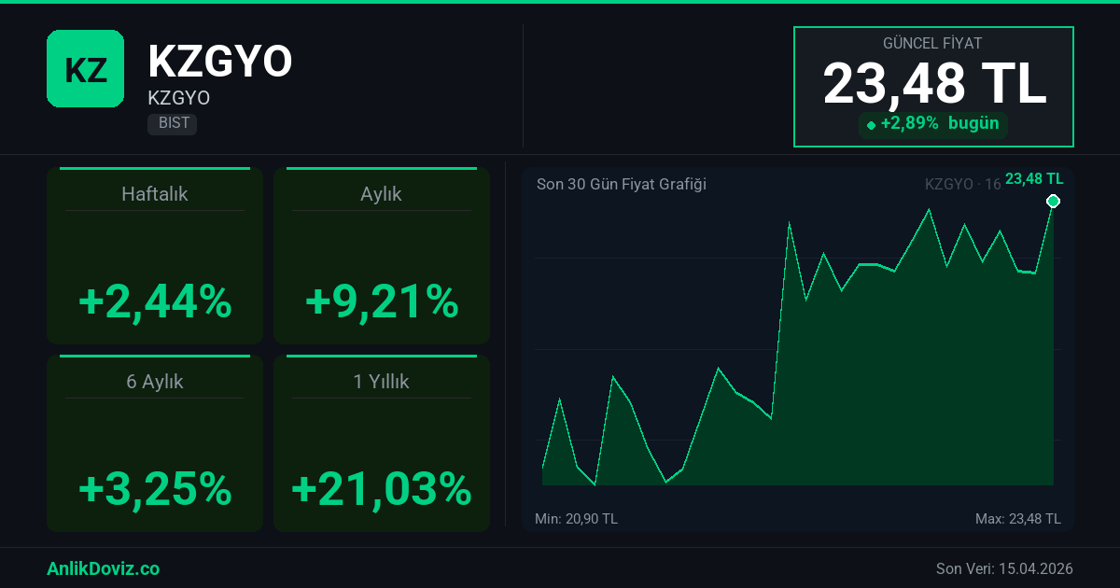The image size is (1120, 588).
Task: Select the green end-point dot on the chart
Action: pyautogui.click(x=1053, y=202)
